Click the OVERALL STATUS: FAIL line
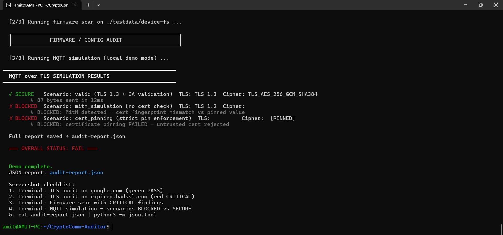The width and height of the screenshot is (503, 235). coord(53,148)
